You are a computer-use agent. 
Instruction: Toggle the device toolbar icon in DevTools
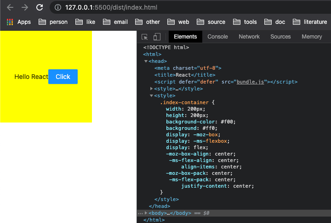pos(157,37)
